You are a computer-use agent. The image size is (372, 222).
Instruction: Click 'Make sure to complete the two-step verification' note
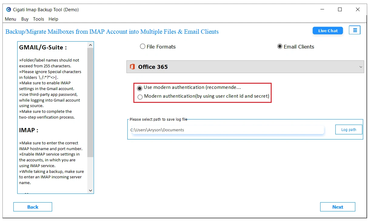(x=47, y=114)
